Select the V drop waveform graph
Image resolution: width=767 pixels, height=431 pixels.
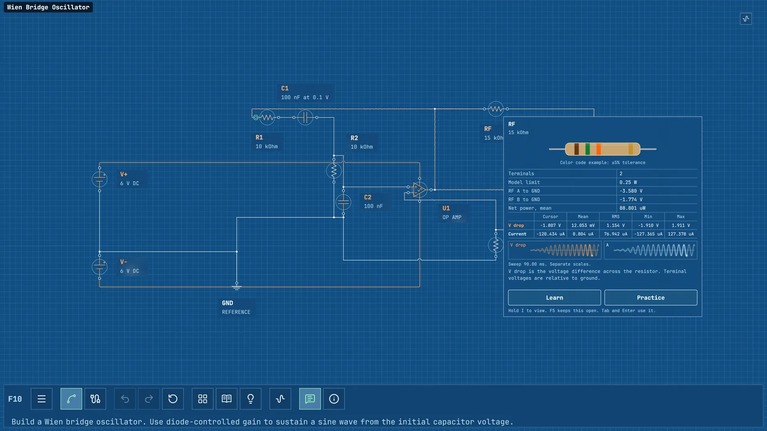coord(554,250)
